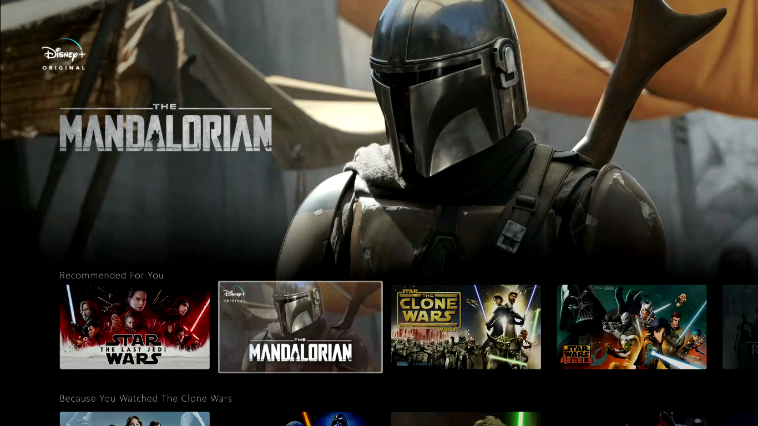
Task: Select The Mandalorian highlighted tile
Action: click(300, 327)
